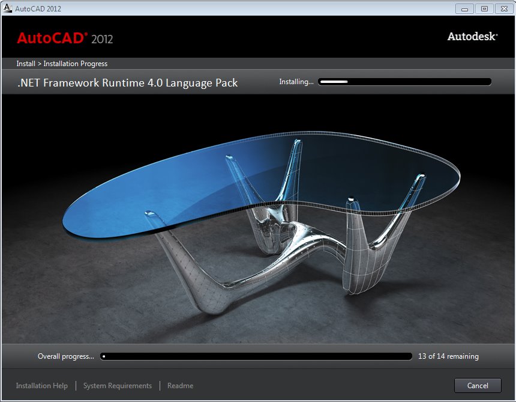Click the AutoCAD icon in title bar

[7, 8]
